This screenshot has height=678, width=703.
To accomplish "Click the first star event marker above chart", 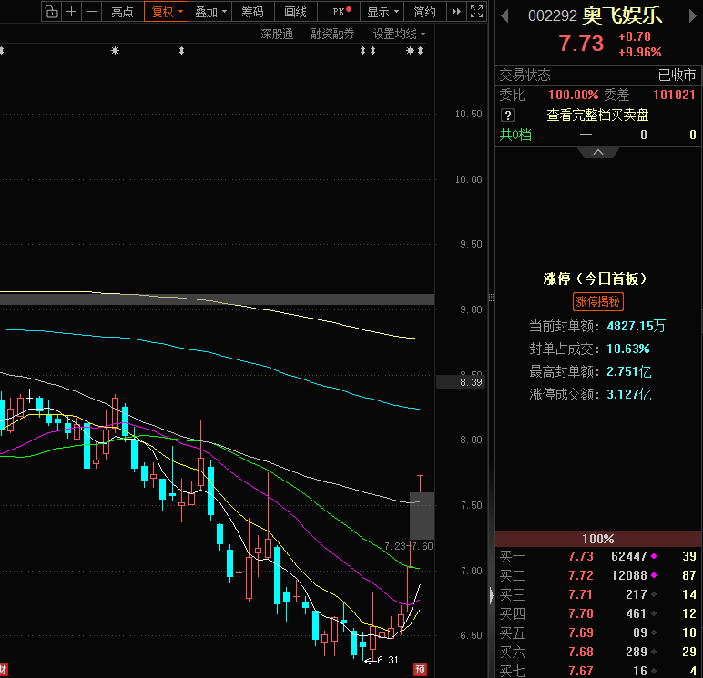I will click(116, 51).
